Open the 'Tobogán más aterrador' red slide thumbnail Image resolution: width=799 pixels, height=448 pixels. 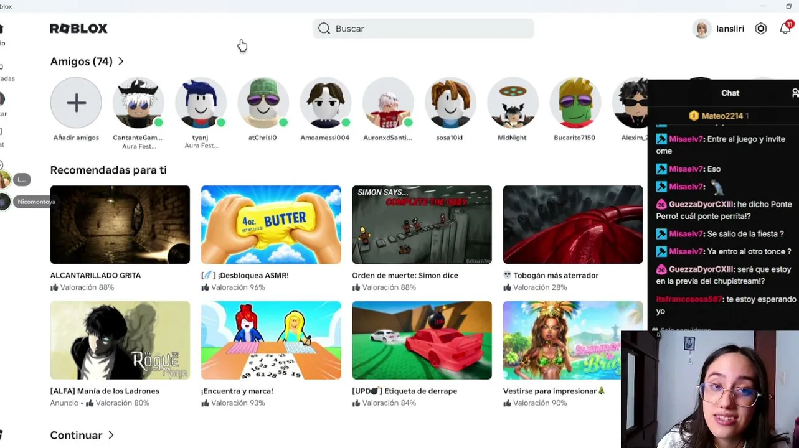click(573, 225)
